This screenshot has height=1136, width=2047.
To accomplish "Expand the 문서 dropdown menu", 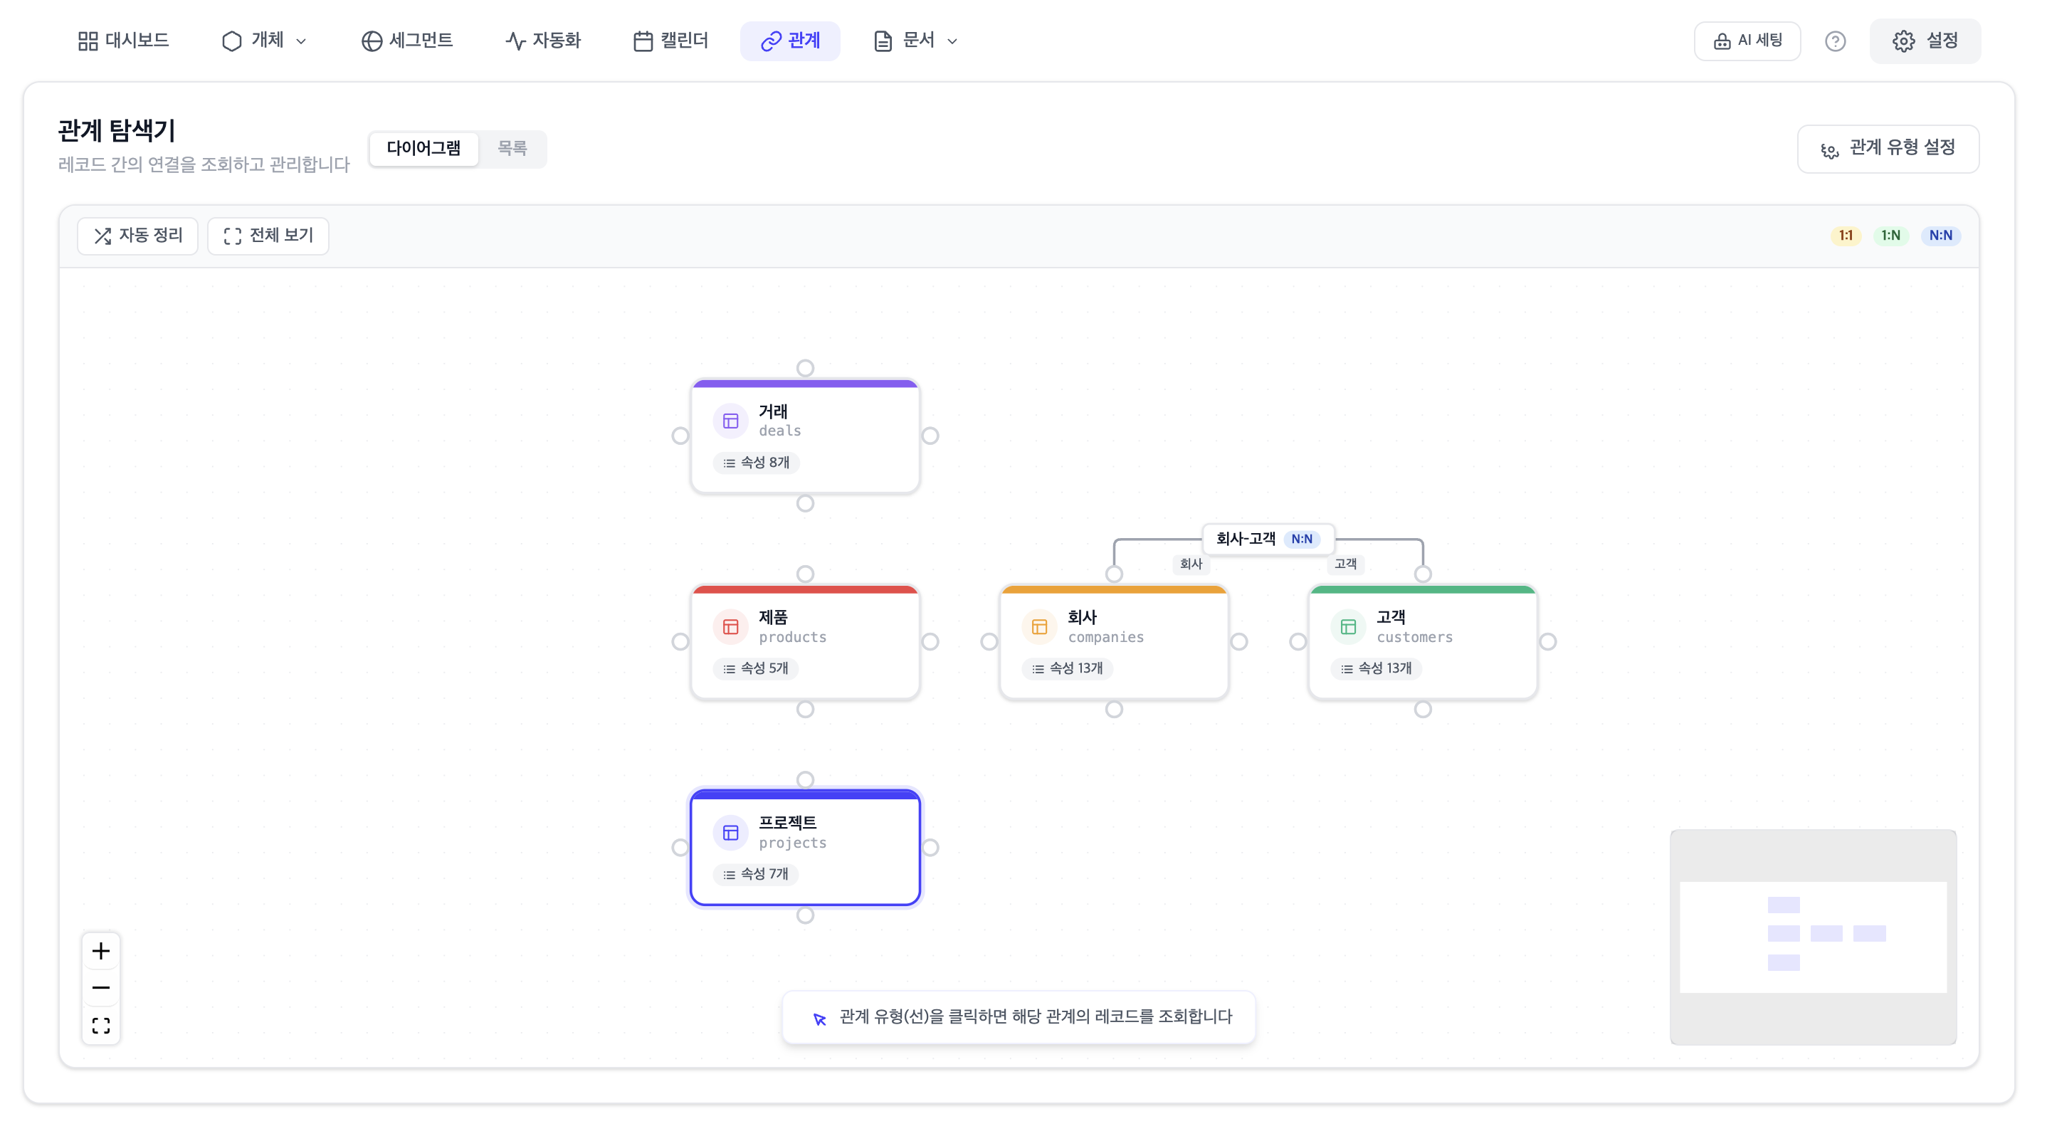I will [914, 41].
